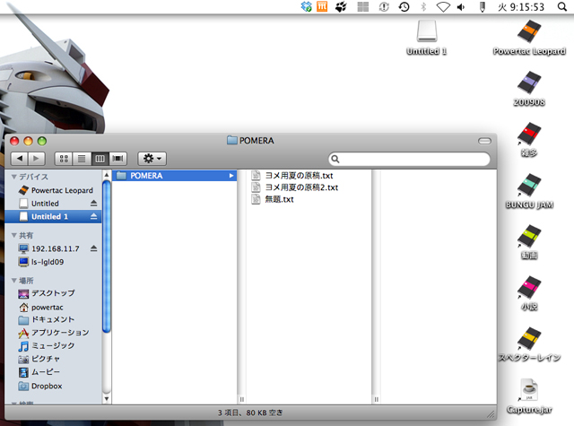This screenshot has height=426, width=574.
Task: Open Dropbox menu bar icon
Action: click(306, 6)
